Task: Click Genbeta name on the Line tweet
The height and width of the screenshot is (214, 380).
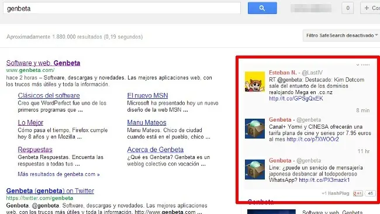Action: 280,160
